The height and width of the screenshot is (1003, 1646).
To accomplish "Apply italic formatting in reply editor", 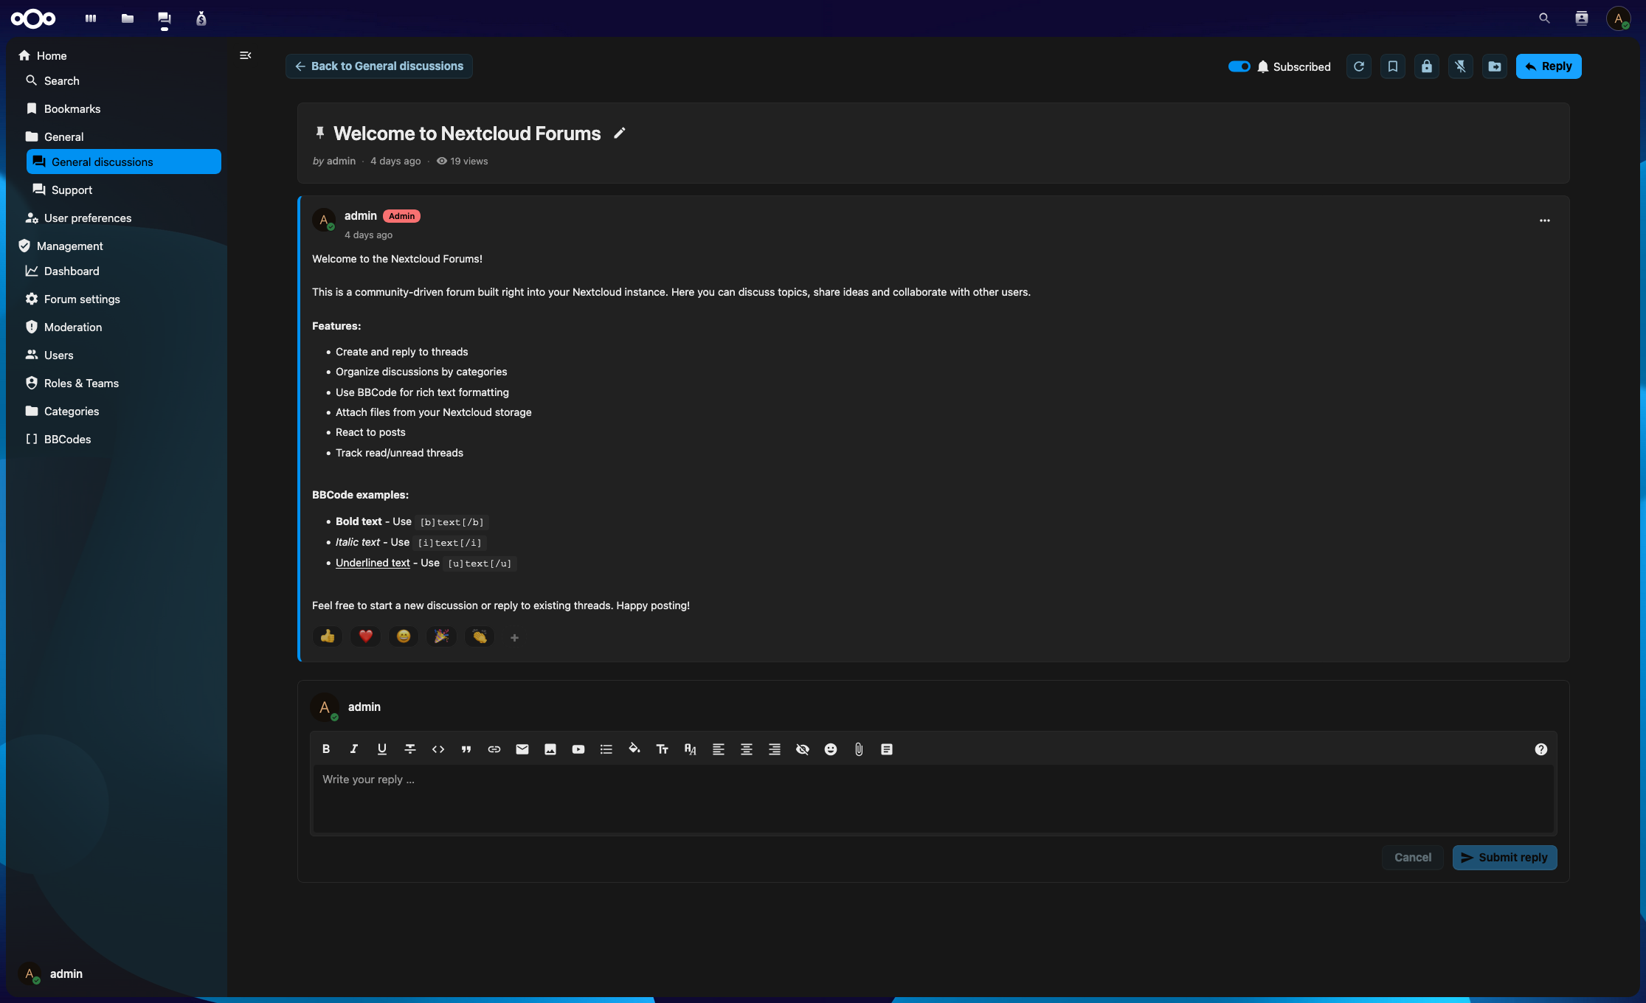I will pyautogui.click(x=354, y=749).
